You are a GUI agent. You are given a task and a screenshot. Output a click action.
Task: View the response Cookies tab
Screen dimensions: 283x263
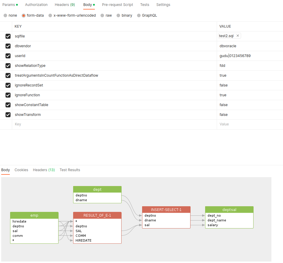pos(21,170)
